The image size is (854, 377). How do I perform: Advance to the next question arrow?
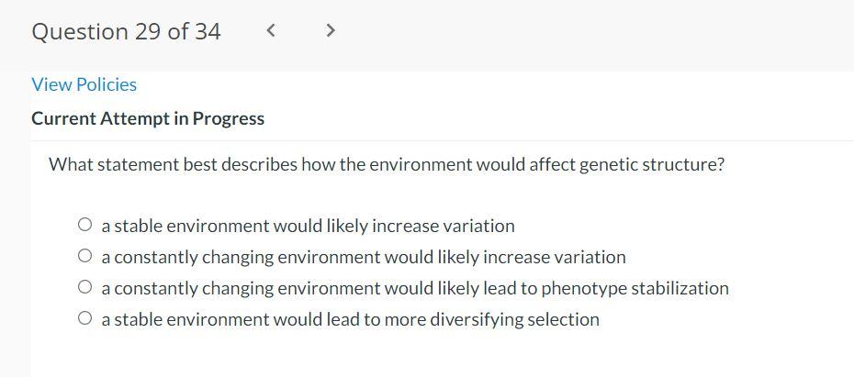coord(331,31)
